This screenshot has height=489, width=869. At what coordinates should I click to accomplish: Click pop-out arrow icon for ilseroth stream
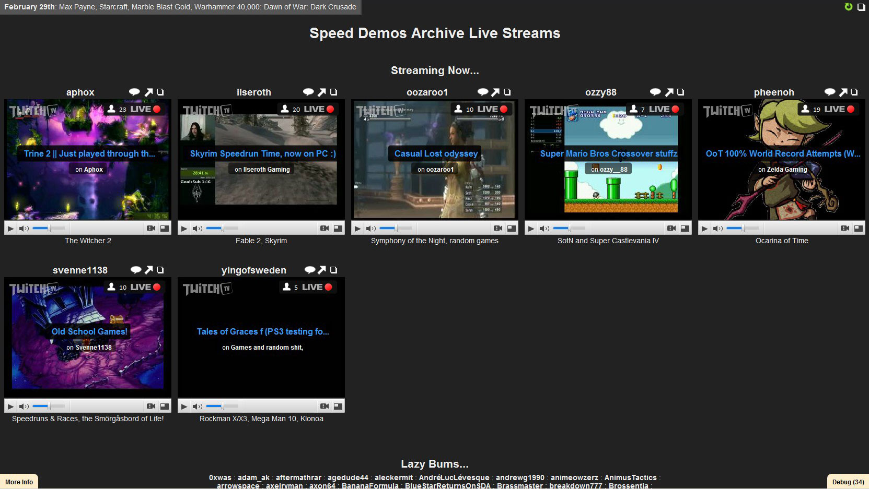[x=322, y=92]
